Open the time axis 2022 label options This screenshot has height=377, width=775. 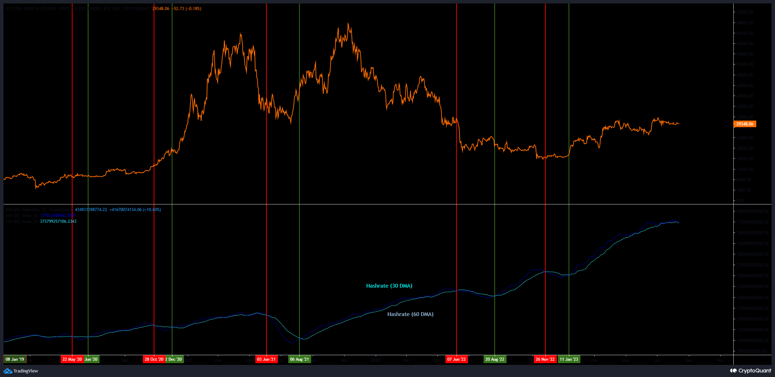click(x=376, y=360)
